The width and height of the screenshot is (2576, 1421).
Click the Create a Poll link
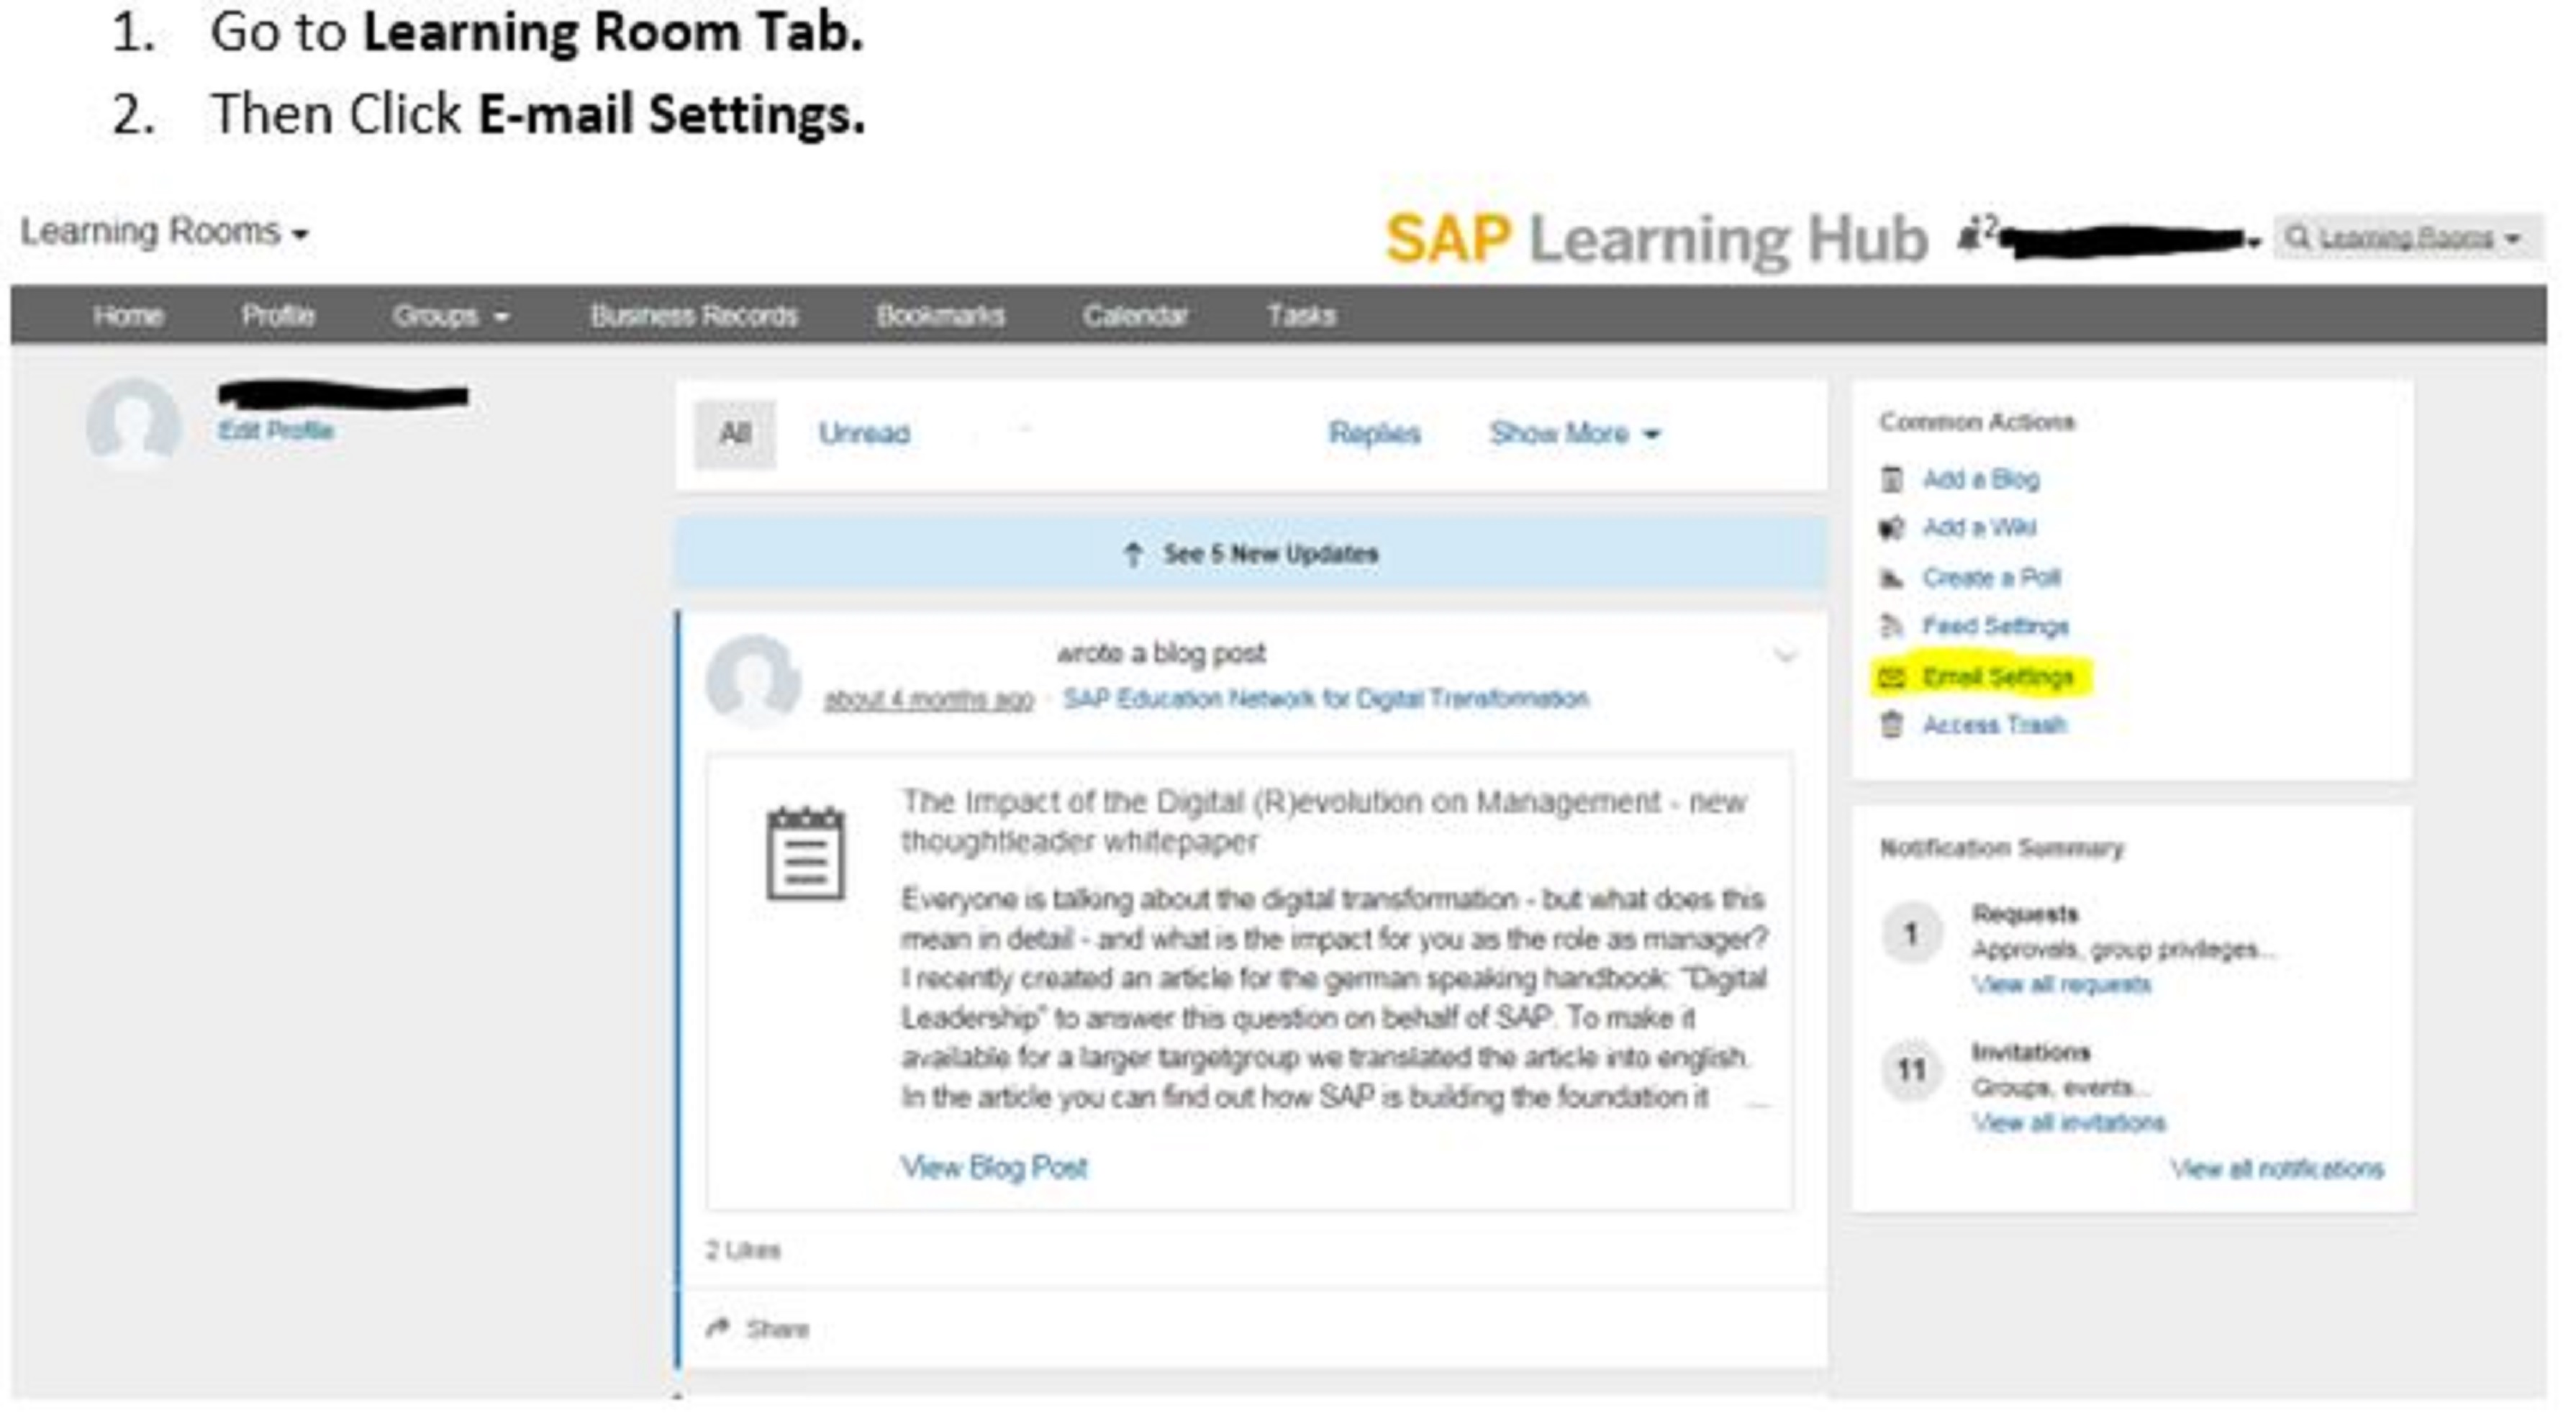pos(1992,578)
